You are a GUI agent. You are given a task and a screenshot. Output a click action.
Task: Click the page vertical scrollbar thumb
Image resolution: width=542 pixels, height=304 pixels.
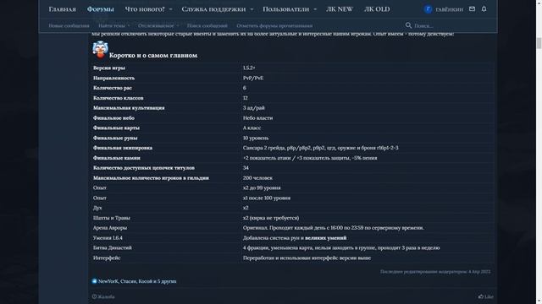pos(539,43)
